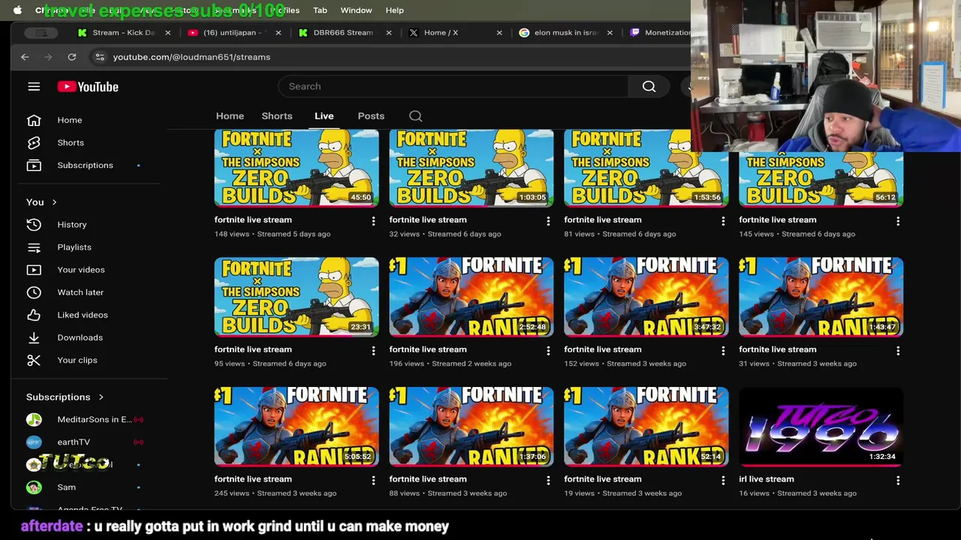
Task: Open the 1:37:06 Fortnite Ranked thumbnail
Action: 471,427
